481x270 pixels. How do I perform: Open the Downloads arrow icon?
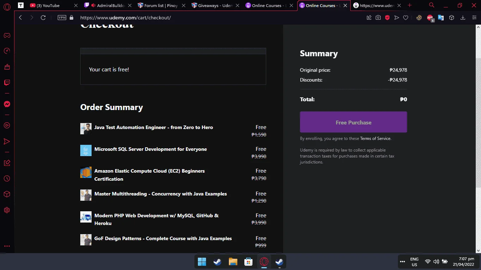pyautogui.click(x=463, y=18)
